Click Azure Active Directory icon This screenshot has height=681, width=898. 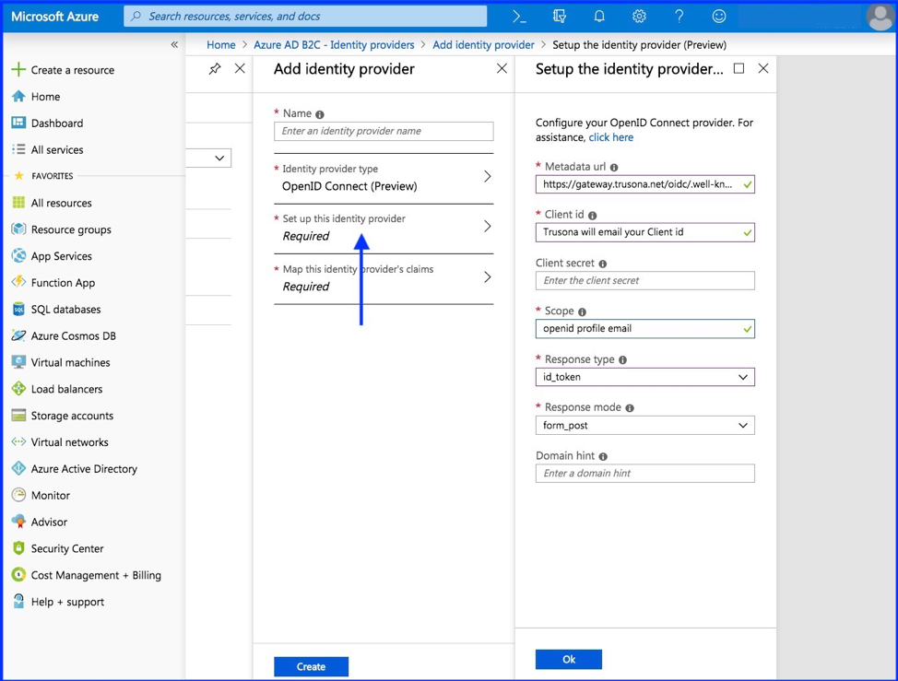[18, 469]
